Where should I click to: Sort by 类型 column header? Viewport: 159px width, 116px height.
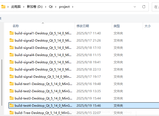pyautogui.click(x=117, y=26)
